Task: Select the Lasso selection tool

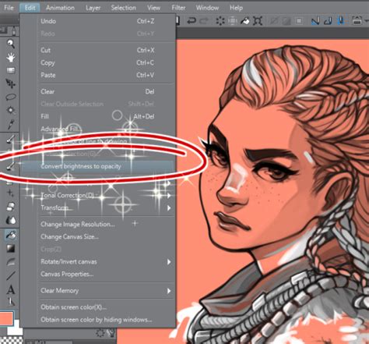Action: 11,97
